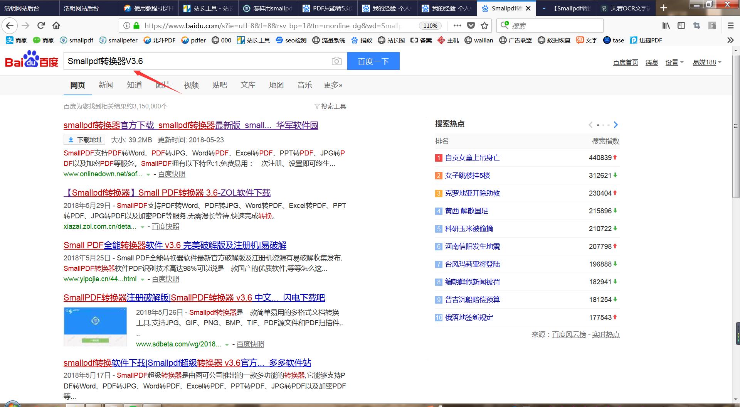
Task: Open the 华军软件园 smallpdf result link
Action: (191, 125)
